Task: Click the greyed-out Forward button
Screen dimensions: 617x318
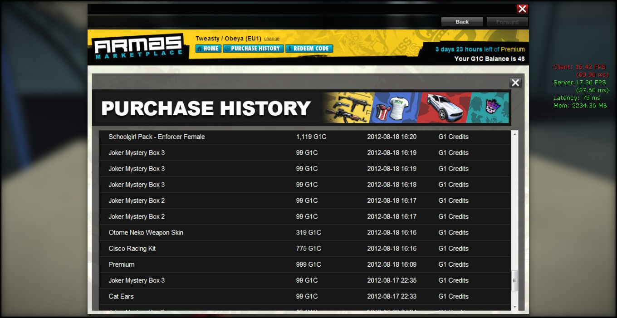Action: (x=507, y=22)
